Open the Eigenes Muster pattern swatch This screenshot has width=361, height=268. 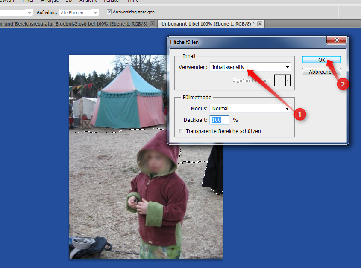pyautogui.click(x=282, y=79)
